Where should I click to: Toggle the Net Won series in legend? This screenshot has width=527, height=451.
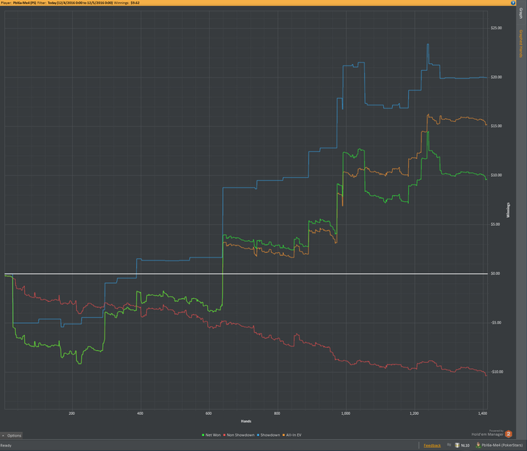(x=211, y=435)
